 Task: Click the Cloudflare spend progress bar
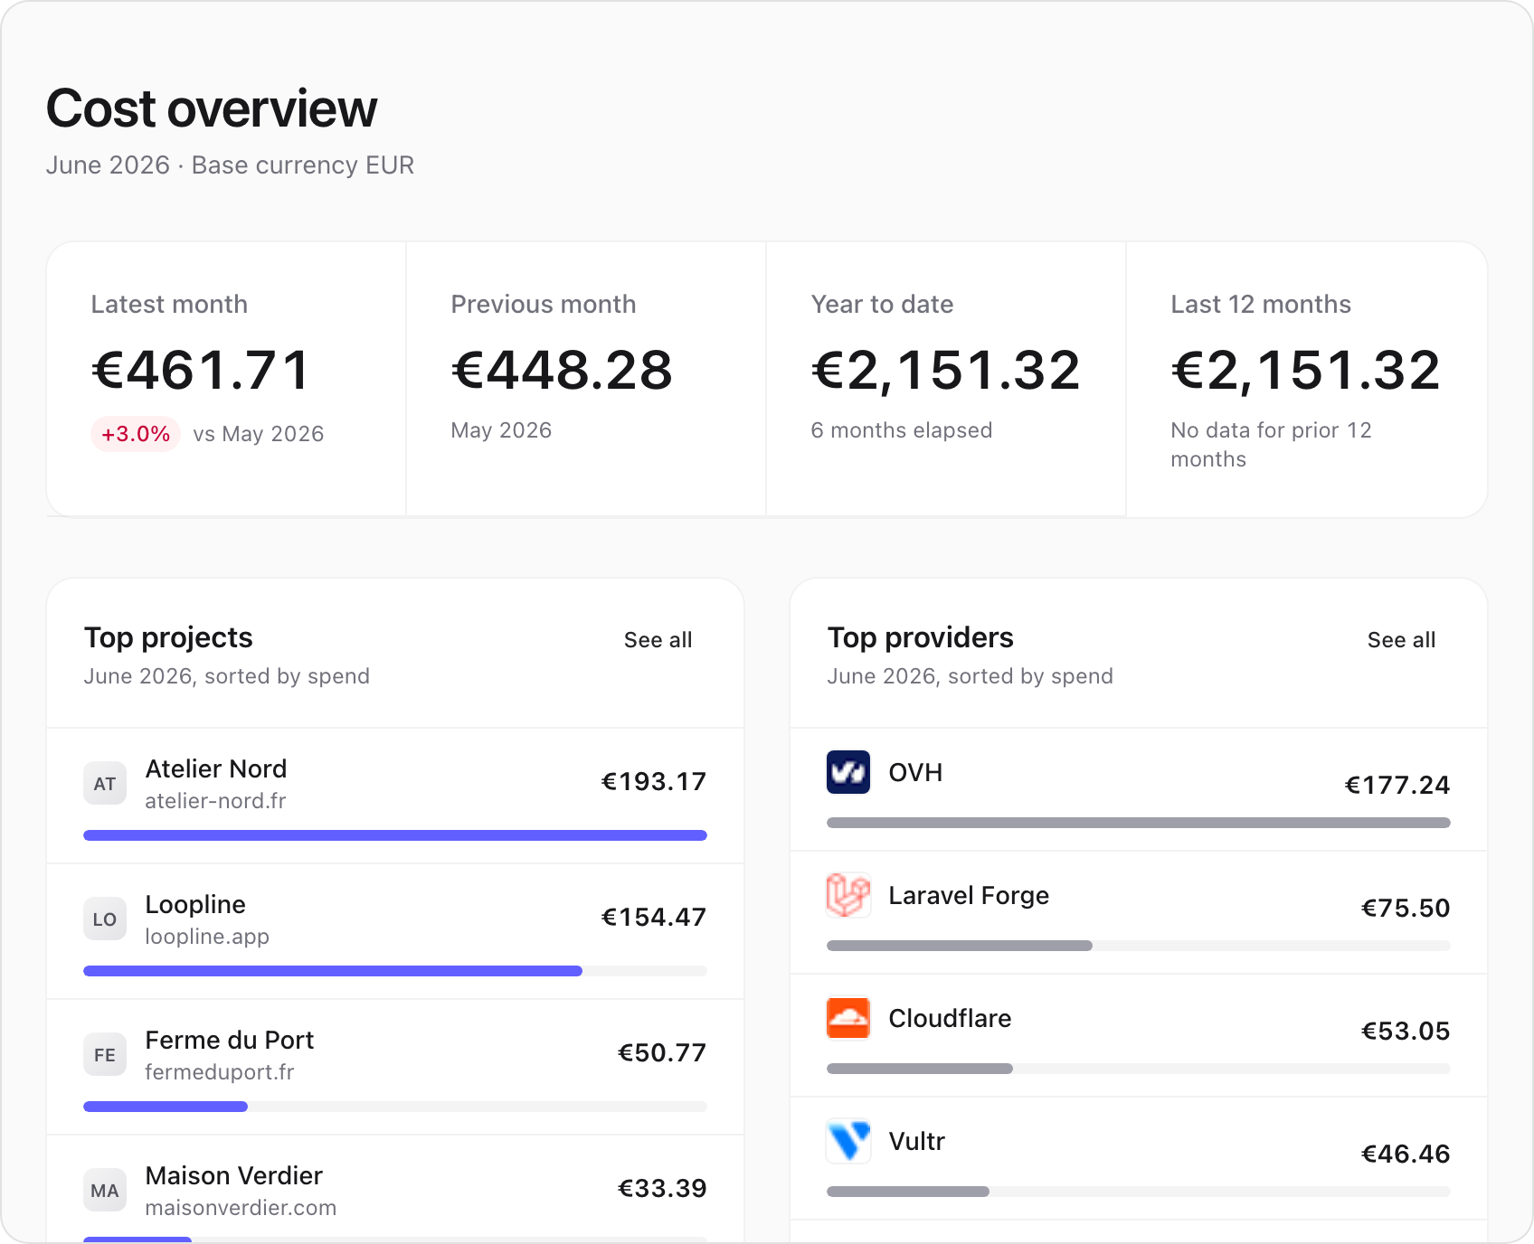point(1139,1069)
